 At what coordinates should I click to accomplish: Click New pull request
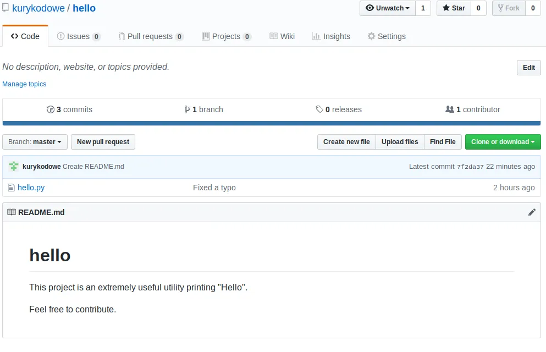click(103, 142)
